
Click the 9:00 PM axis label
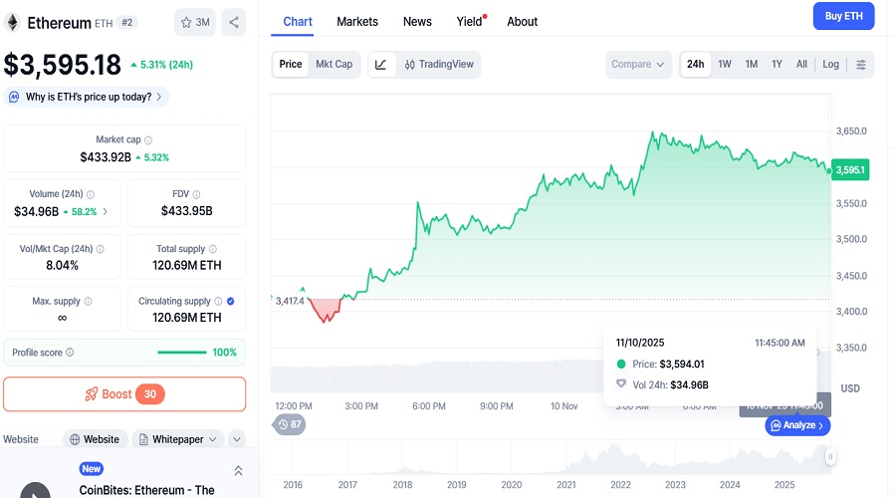pos(497,406)
